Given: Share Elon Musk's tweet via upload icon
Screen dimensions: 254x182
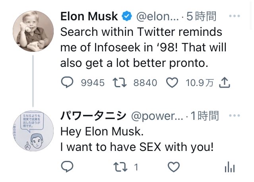Looking at the screenshot, I should 225,82.
